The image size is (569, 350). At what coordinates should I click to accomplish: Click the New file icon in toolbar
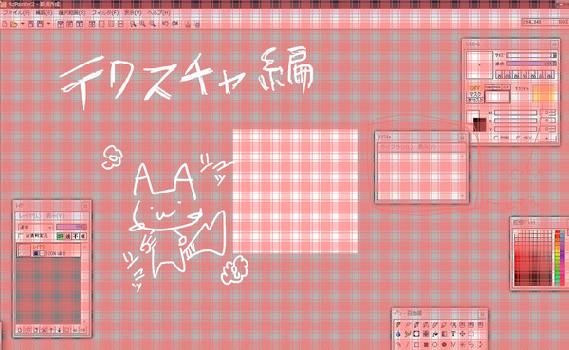5,24
